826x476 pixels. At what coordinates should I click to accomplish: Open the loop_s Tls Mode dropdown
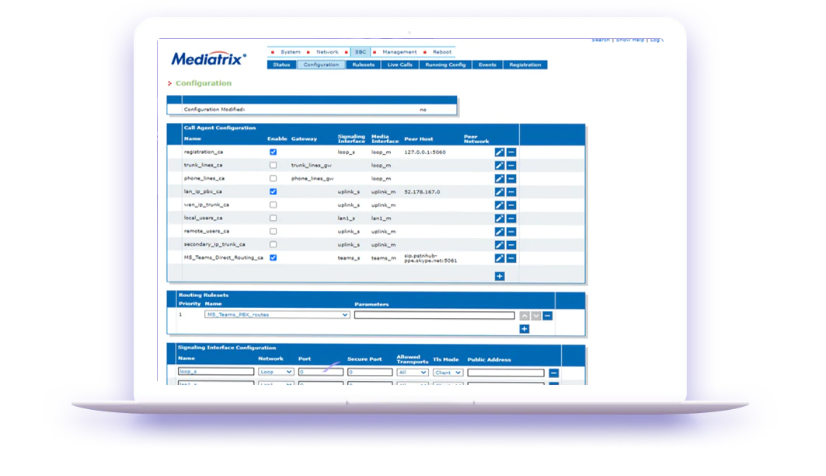click(448, 372)
